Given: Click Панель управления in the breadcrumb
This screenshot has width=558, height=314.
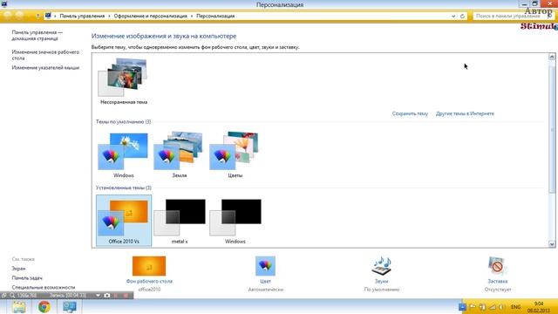Looking at the screenshot, I should pyautogui.click(x=82, y=16).
